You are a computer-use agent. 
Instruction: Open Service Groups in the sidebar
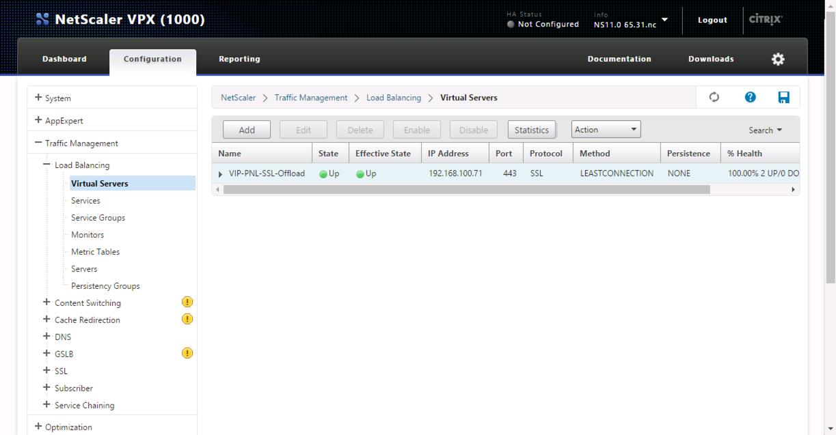click(98, 218)
